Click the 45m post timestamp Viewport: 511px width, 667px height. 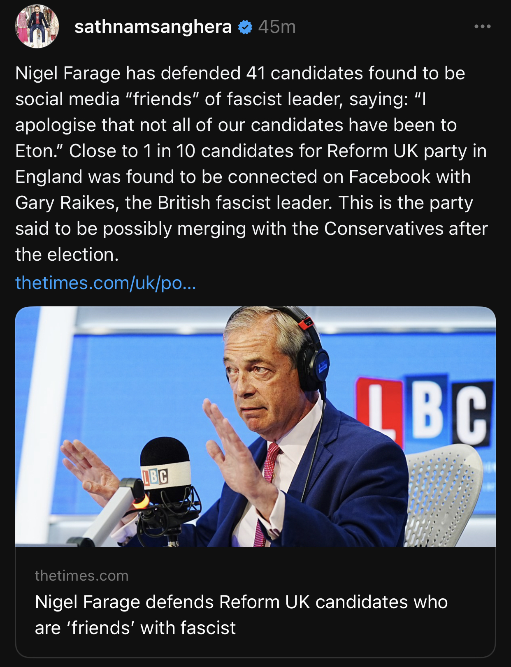pos(277,27)
